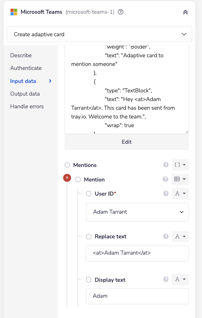Select the Display text radio button
Screen dimensions: 202x318
click(89, 280)
